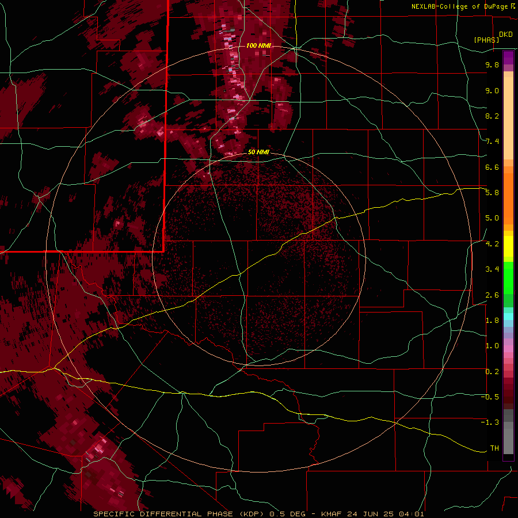The height and width of the screenshot is (518, 518).
Task: Click the 7.4 legend value
Action: click(492, 142)
